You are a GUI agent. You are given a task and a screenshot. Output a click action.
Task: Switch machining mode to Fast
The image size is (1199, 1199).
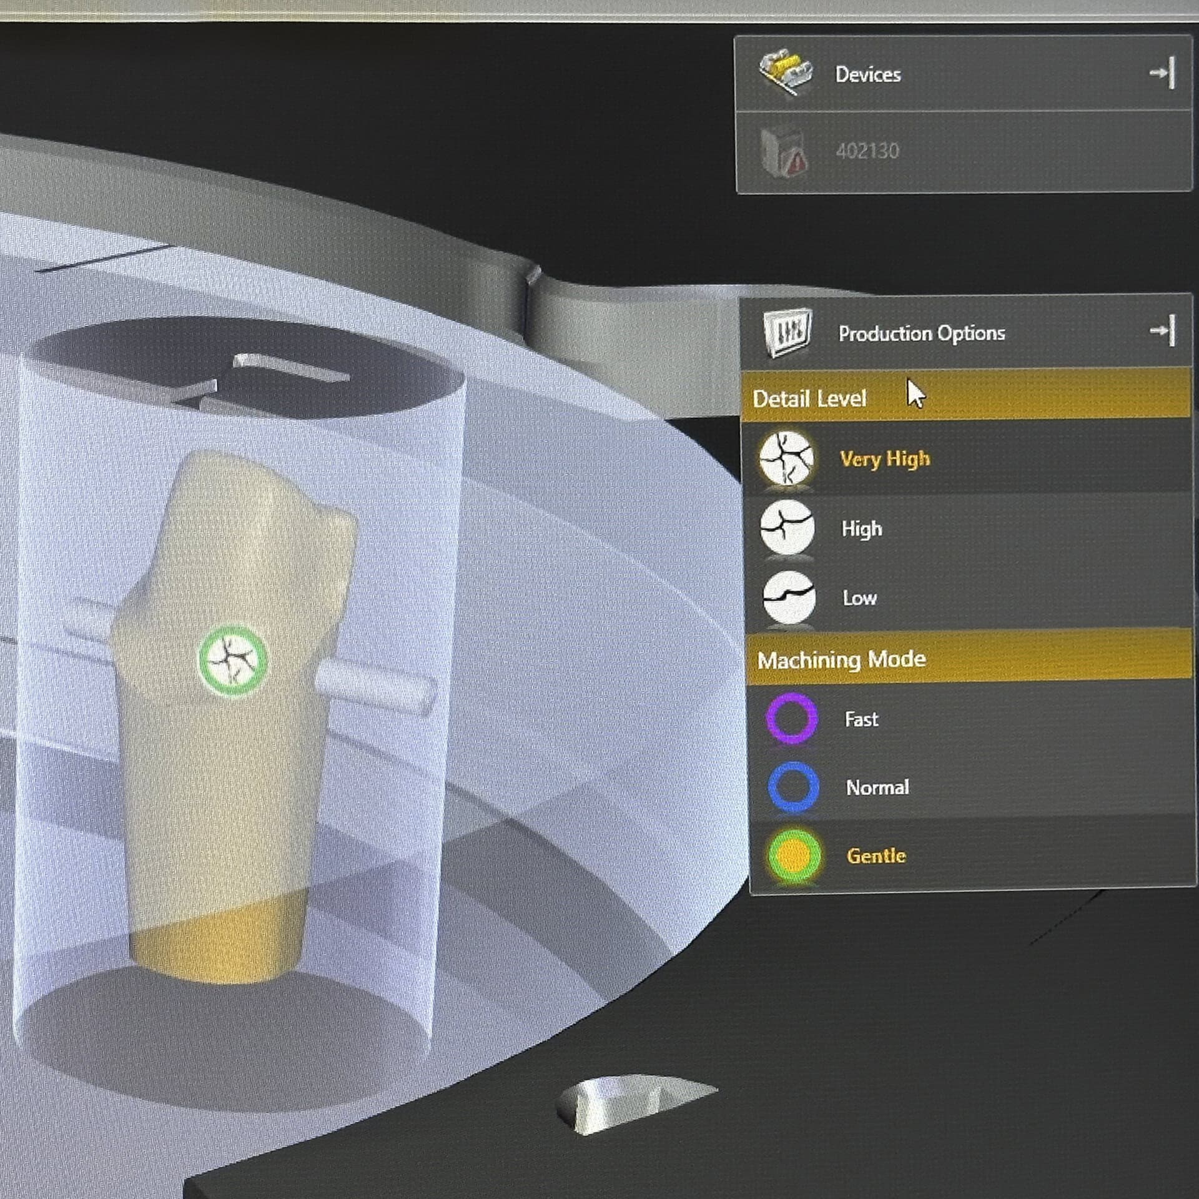click(x=861, y=719)
